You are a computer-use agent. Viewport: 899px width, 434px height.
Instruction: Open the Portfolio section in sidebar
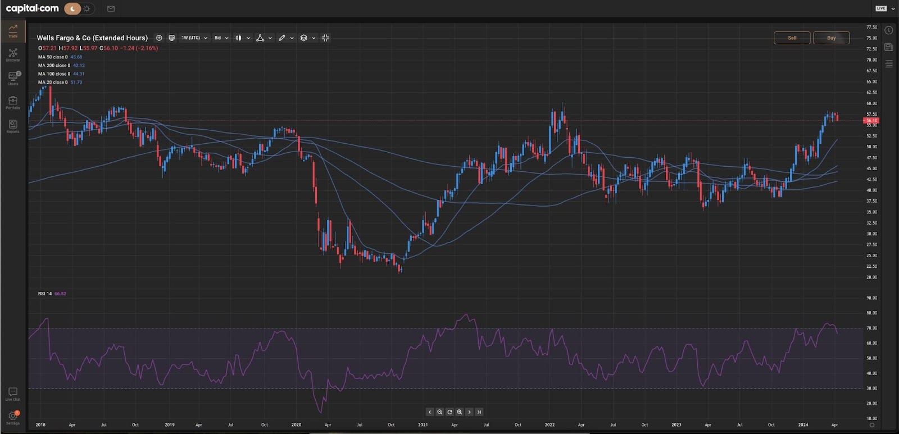click(13, 102)
